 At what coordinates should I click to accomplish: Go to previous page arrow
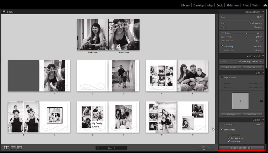coord(98,148)
